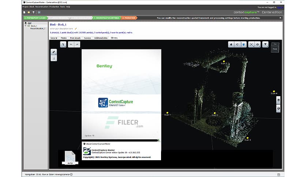This screenshot has height=177, width=306.
Task: Minimize the ContextCapture Master window
Action: pos(267,2)
